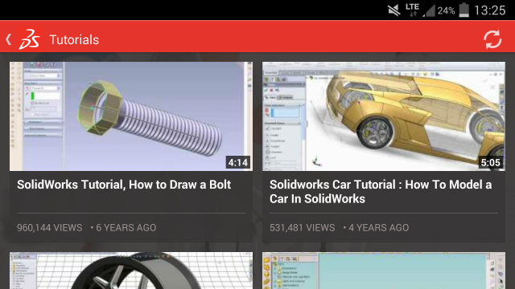The height and width of the screenshot is (289, 515).
Task: Tap '6 YEARS AGO' text
Action: click(126, 228)
